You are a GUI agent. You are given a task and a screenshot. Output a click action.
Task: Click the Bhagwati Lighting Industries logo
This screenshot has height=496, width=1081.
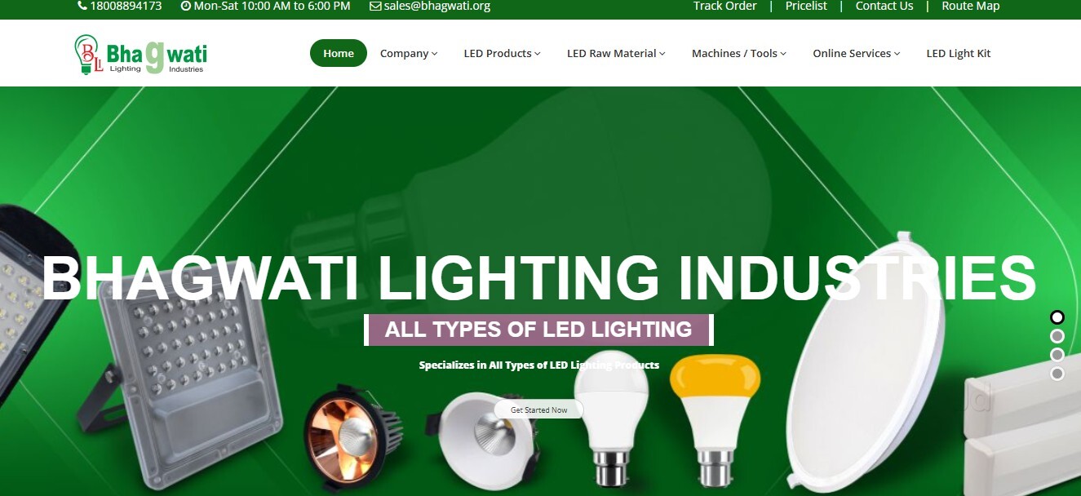pyautogui.click(x=140, y=54)
